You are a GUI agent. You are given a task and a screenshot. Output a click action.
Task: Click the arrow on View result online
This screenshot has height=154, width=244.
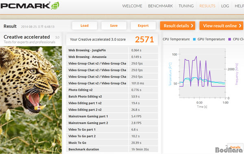(x=240, y=26)
